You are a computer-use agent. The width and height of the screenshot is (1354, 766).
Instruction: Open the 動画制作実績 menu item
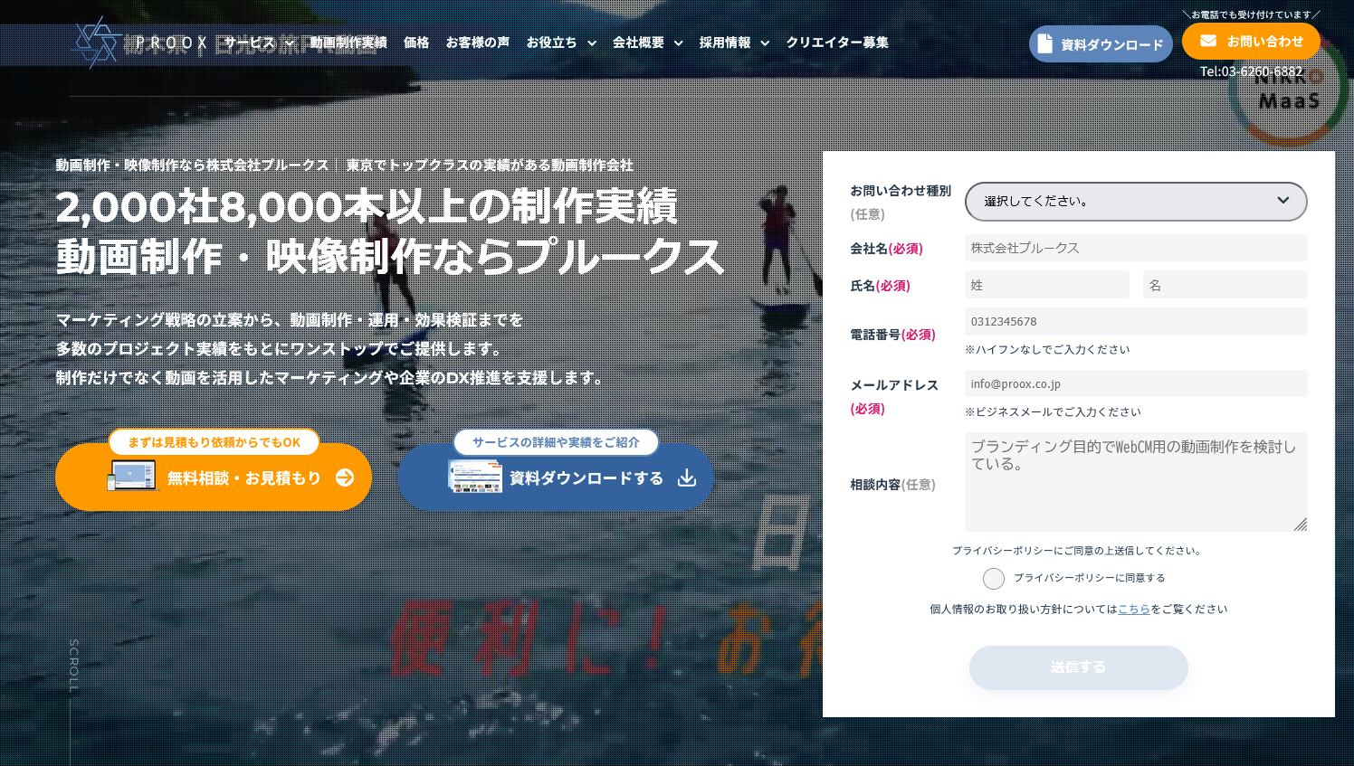coord(348,43)
